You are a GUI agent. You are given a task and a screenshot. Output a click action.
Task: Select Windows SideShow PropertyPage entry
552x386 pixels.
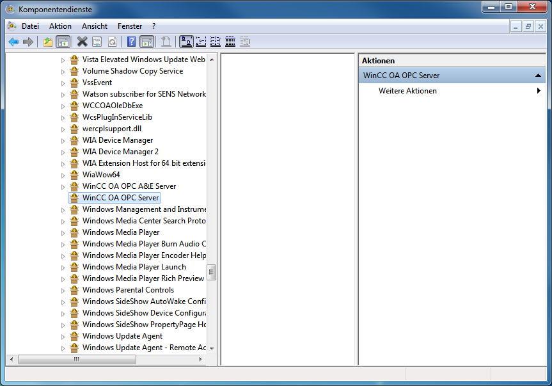[x=144, y=325]
